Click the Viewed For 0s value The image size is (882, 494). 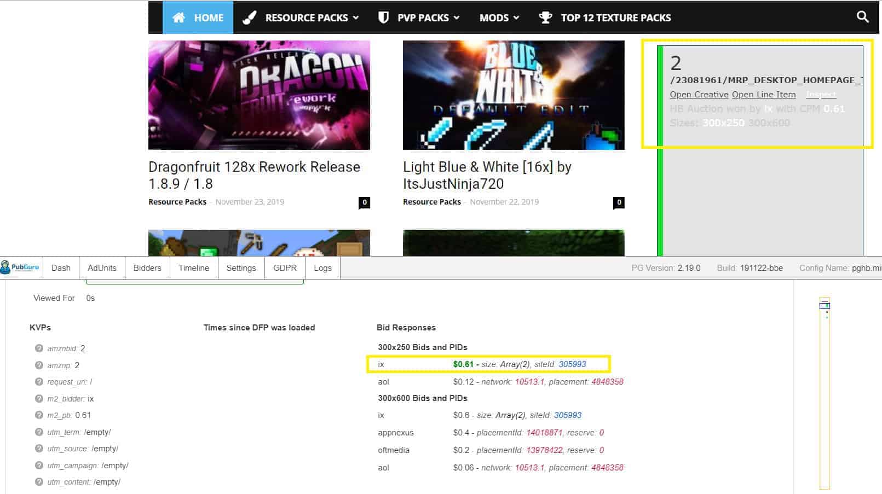tap(90, 298)
